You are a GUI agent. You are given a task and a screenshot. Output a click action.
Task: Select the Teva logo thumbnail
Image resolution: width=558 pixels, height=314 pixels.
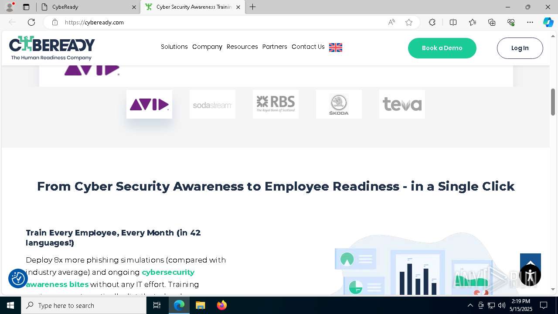(402, 104)
